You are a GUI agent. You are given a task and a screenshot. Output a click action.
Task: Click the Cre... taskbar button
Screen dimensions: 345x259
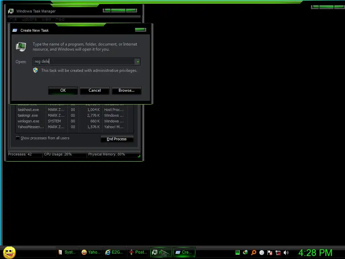coord(184,252)
